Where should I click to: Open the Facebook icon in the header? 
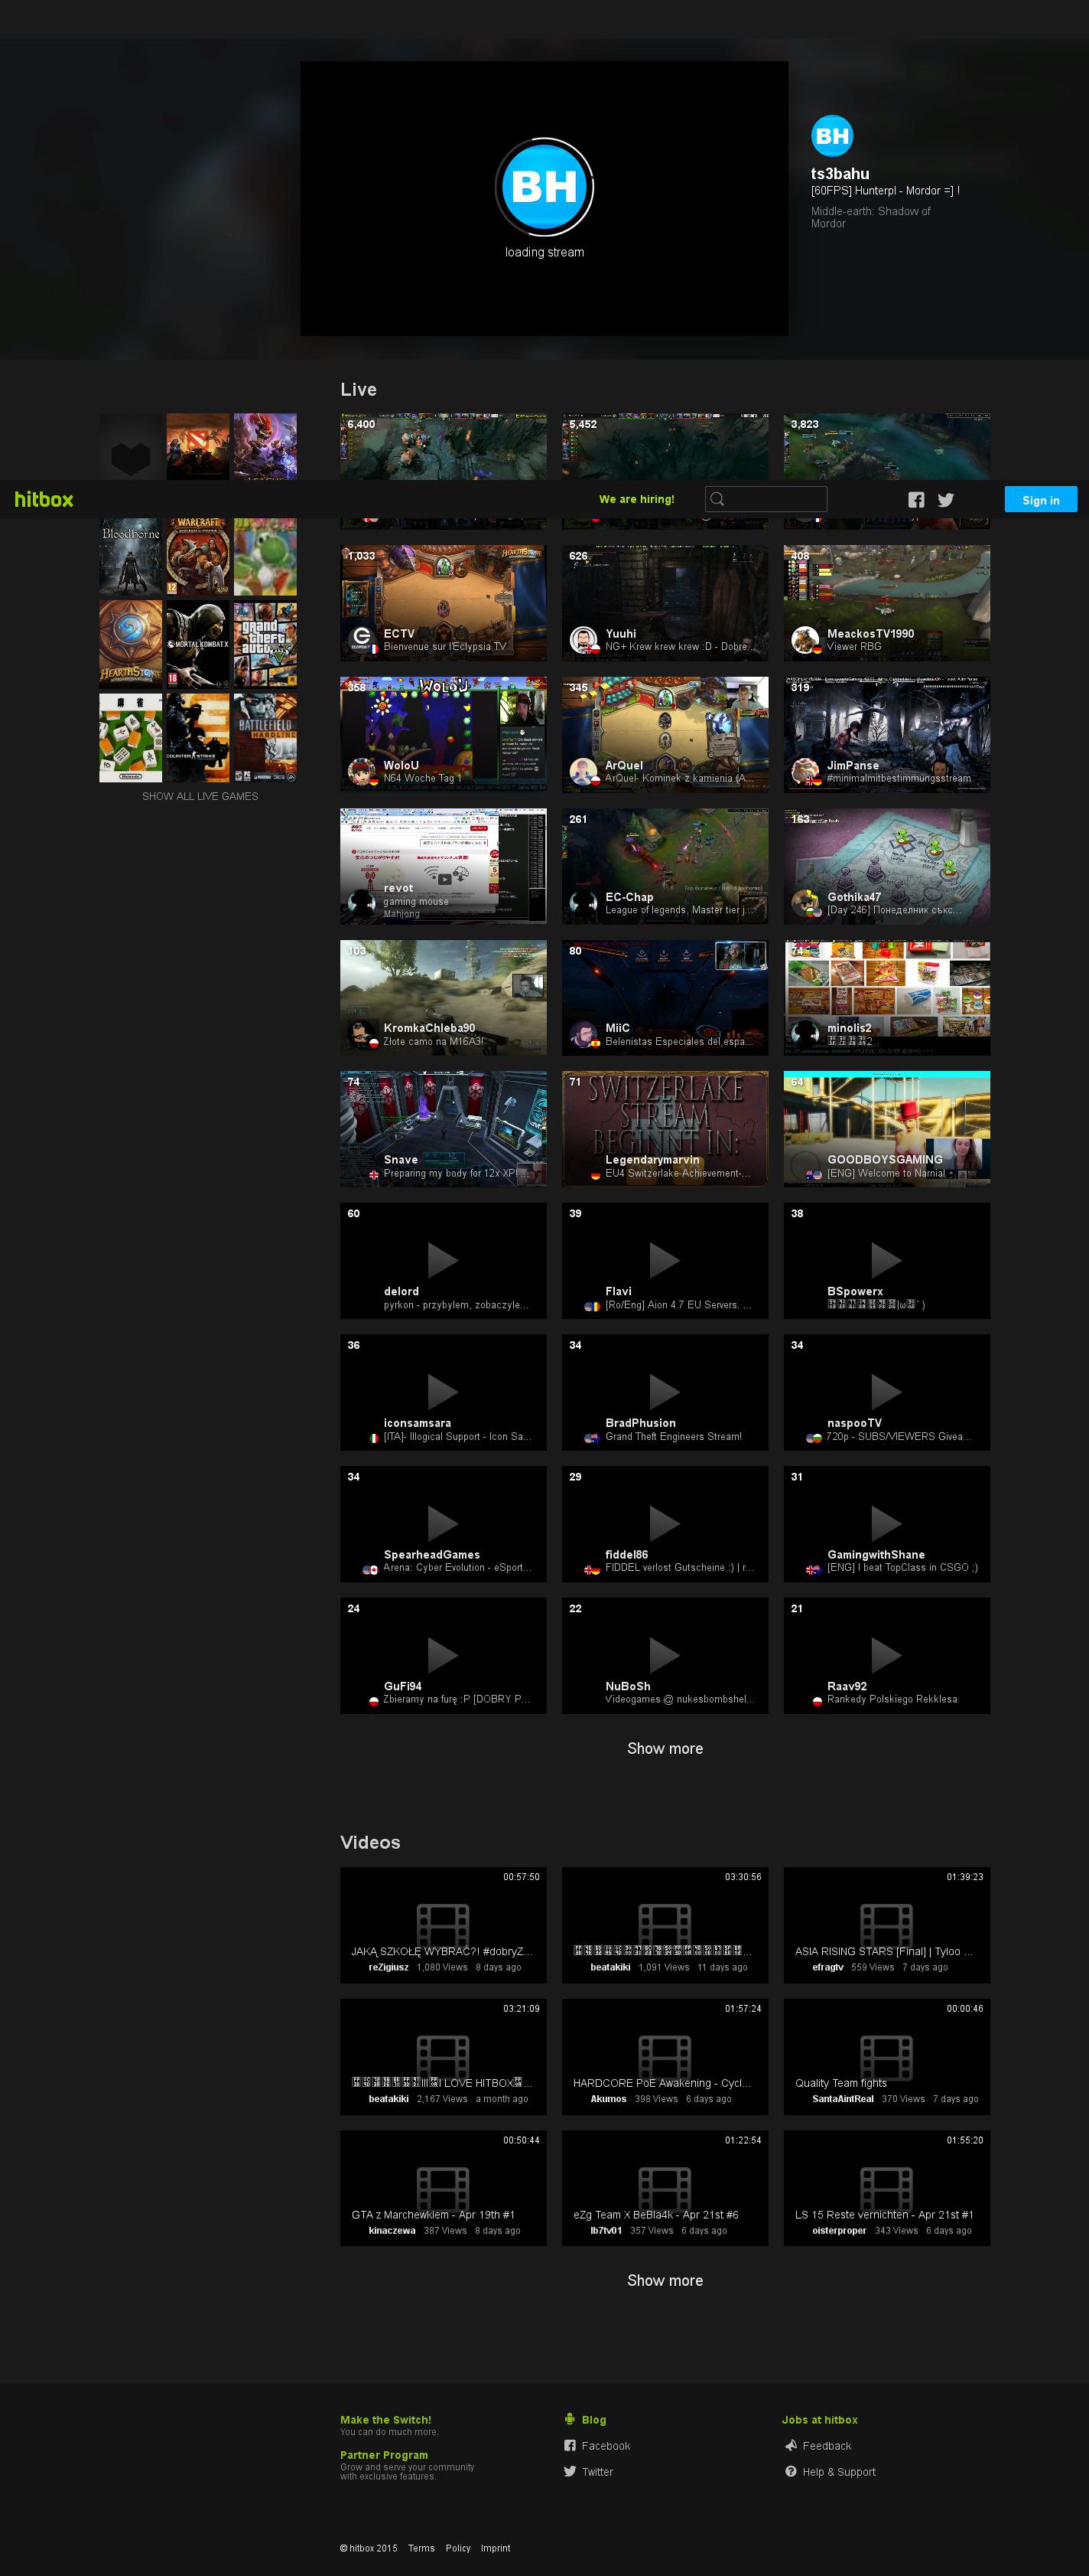click(915, 500)
